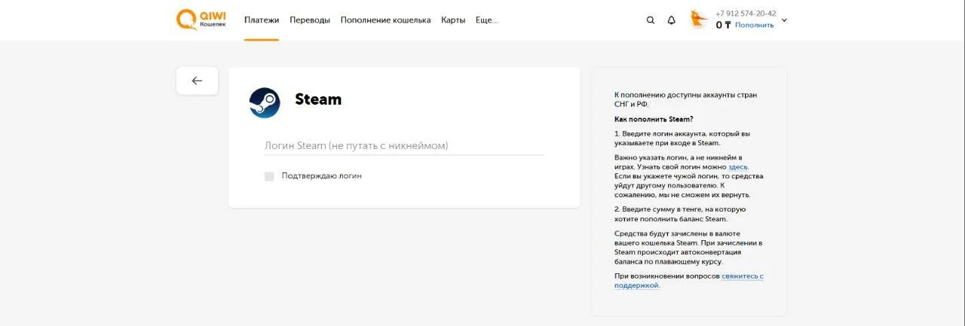965x326 pixels.
Task: Open the Переводы menu item
Action: tap(310, 20)
